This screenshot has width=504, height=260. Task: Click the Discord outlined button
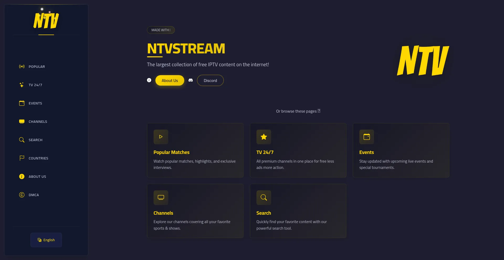click(x=210, y=80)
